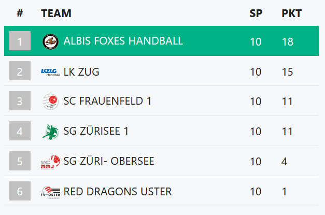The width and height of the screenshot is (325, 215).
Task: Click the green SG Zürisee 1 logo
Action: [x=51, y=132]
